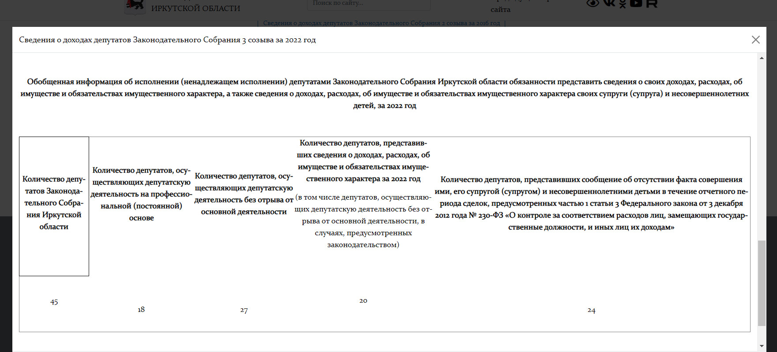
Task: Focus the 'Поиск по сайту' search field
Action: point(368,4)
